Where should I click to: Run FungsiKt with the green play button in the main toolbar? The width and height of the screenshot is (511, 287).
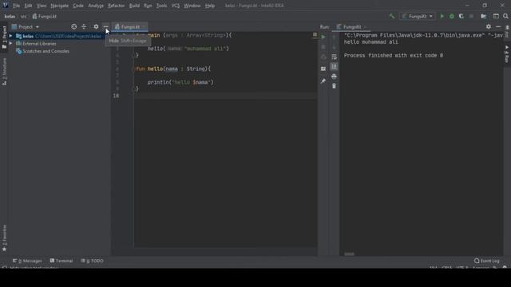click(x=442, y=16)
